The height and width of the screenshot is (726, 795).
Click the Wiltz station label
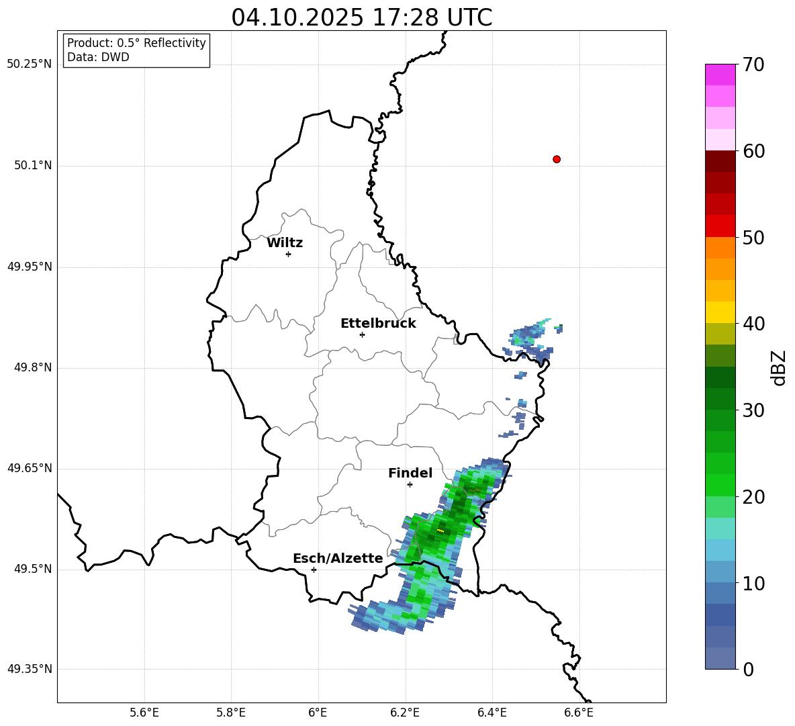tap(285, 243)
